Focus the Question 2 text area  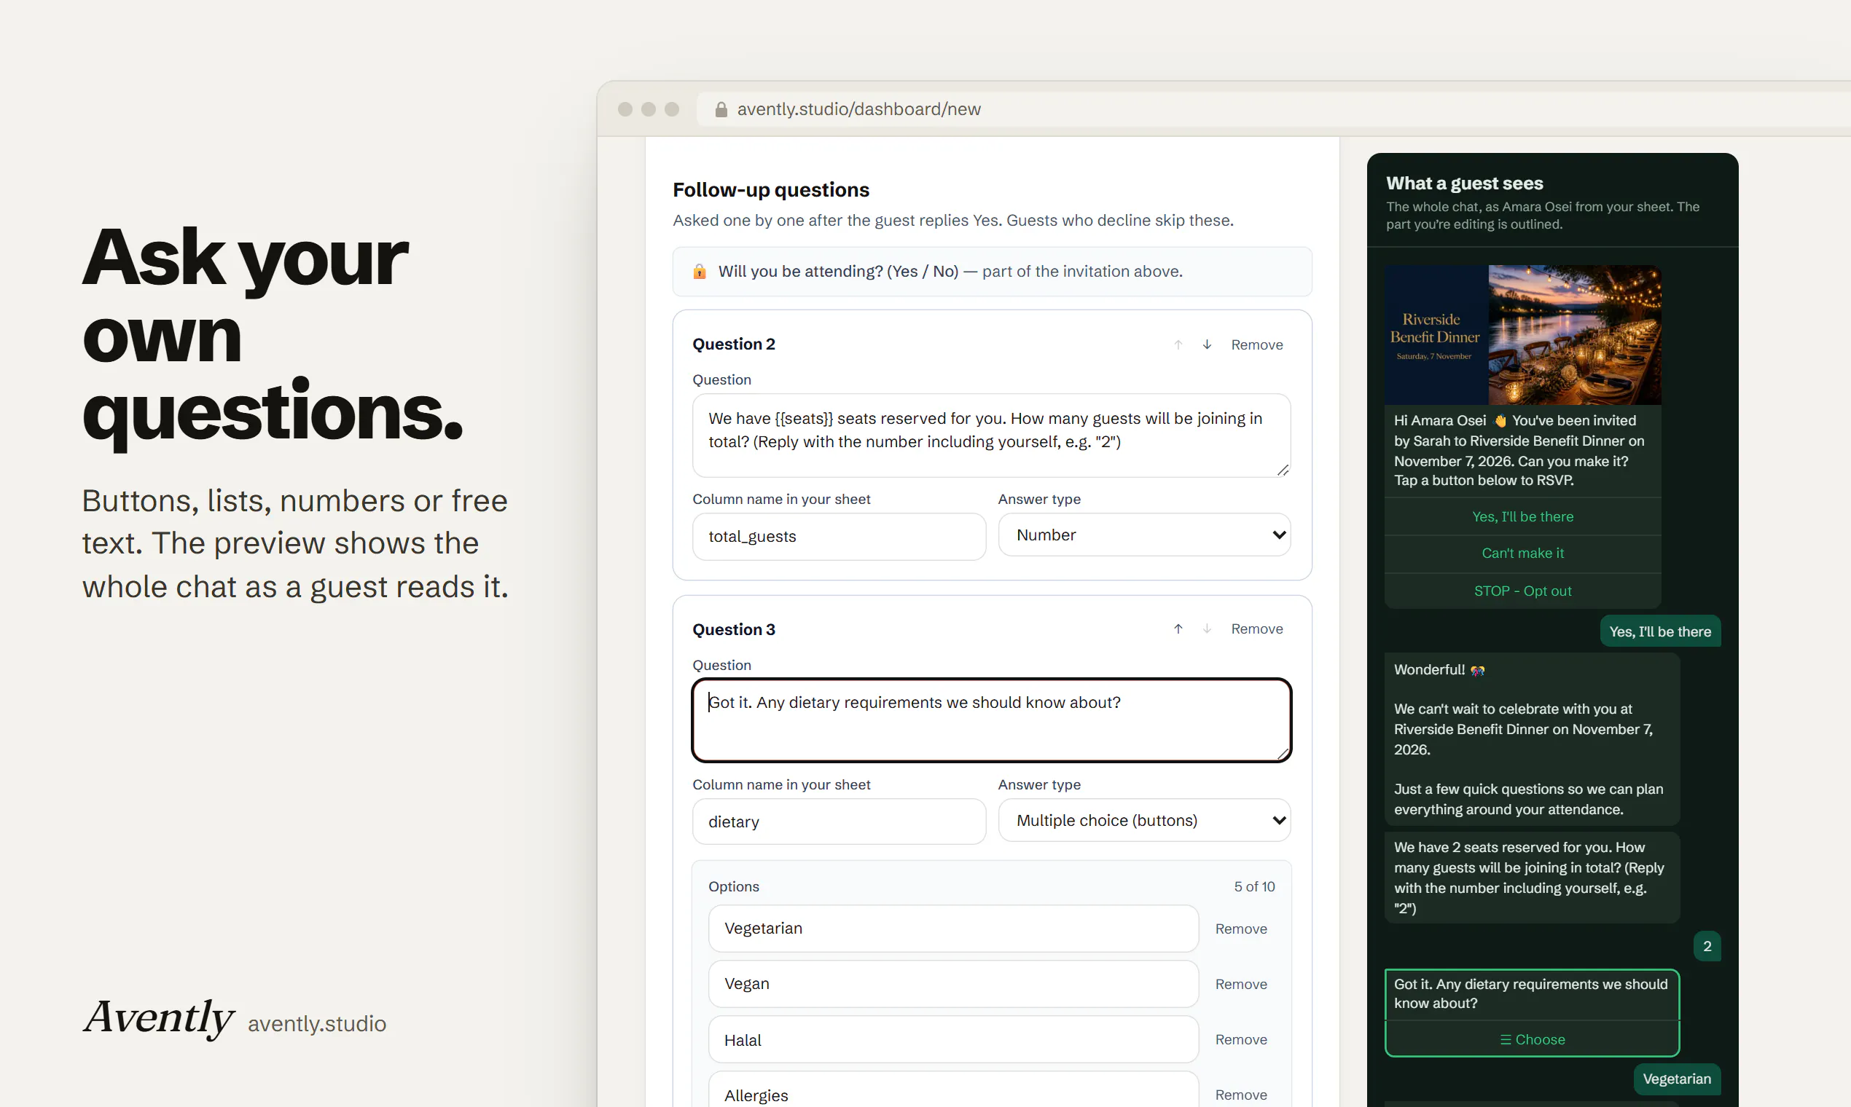point(991,436)
